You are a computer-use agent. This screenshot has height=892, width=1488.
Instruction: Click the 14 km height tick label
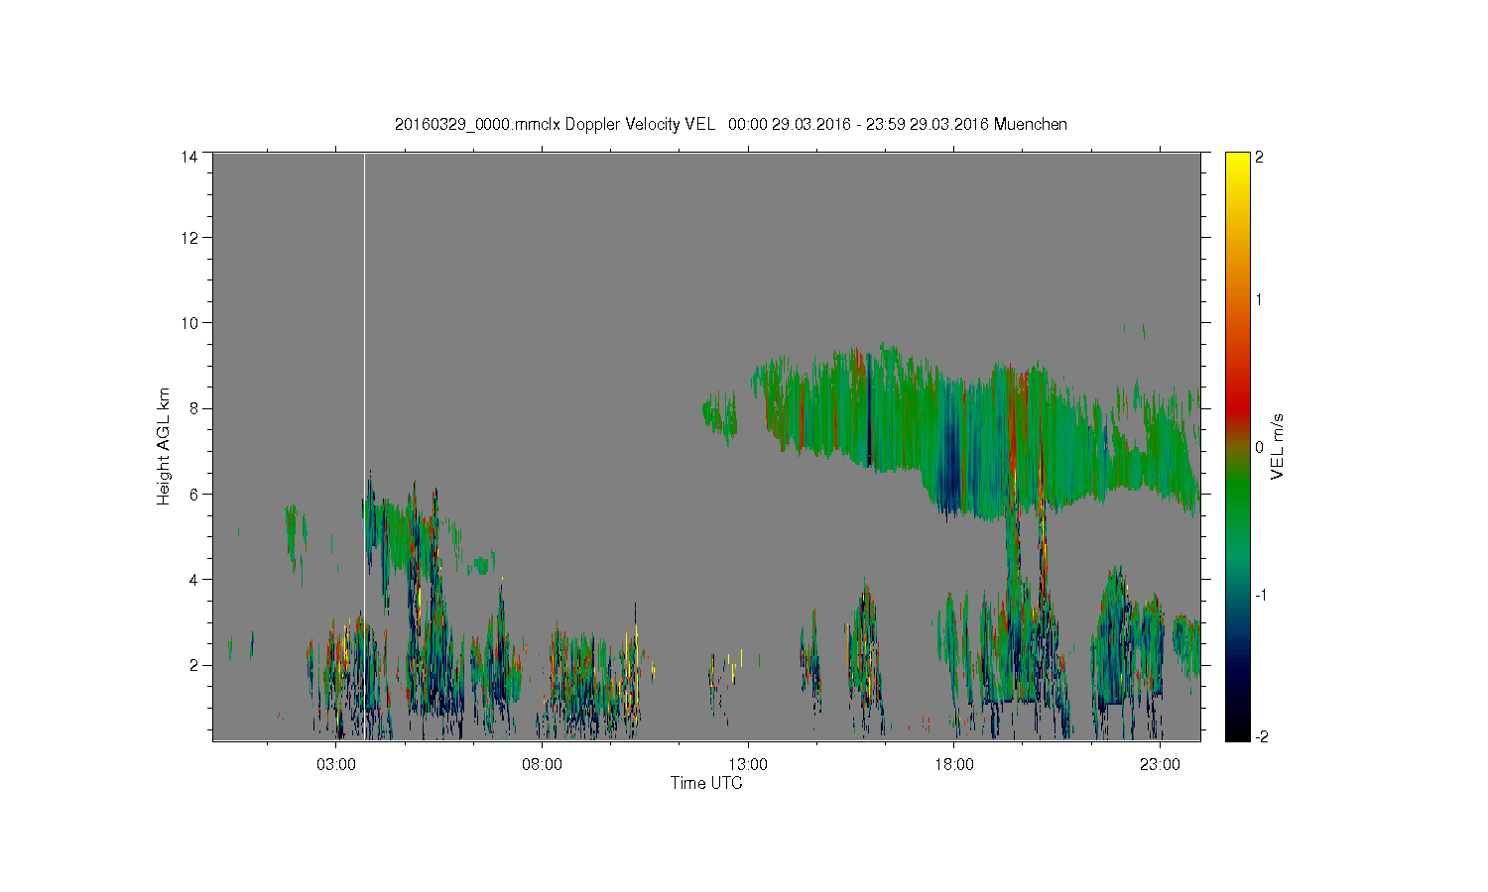[x=189, y=157]
